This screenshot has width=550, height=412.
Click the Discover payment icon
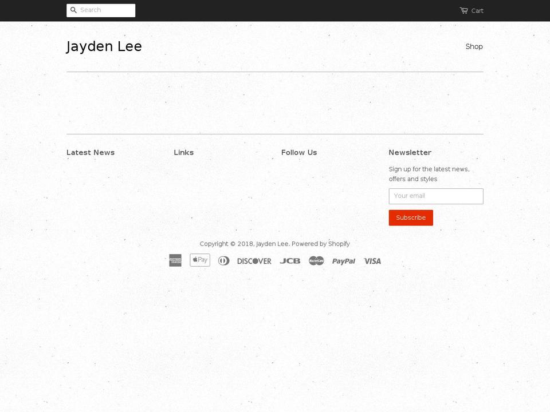click(254, 261)
